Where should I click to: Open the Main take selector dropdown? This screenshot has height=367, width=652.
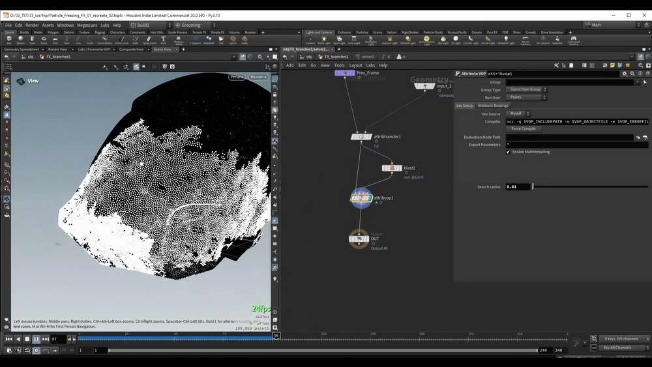tap(612, 25)
